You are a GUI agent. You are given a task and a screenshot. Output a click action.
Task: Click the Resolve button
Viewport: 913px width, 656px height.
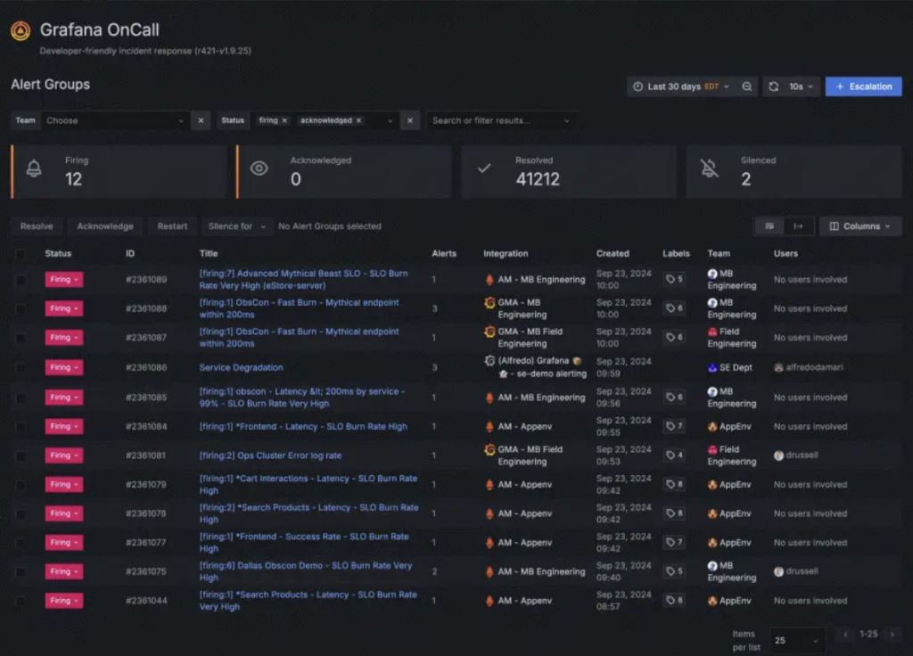click(x=37, y=226)
